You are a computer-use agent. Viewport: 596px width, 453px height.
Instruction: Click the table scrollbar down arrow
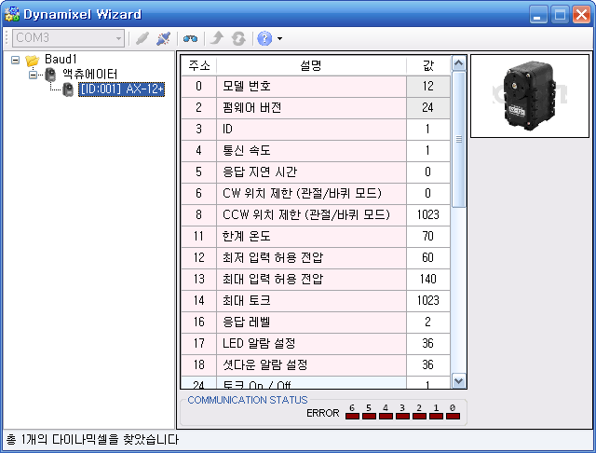458,380
